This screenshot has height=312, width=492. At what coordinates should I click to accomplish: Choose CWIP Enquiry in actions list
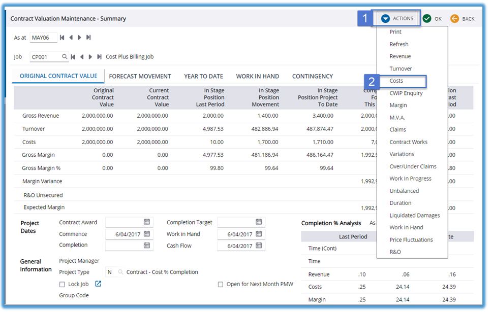406,93
